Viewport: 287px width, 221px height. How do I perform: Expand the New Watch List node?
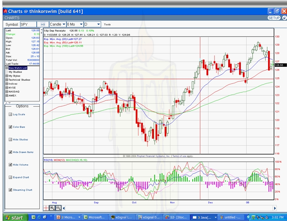click(x=7, y=68)
